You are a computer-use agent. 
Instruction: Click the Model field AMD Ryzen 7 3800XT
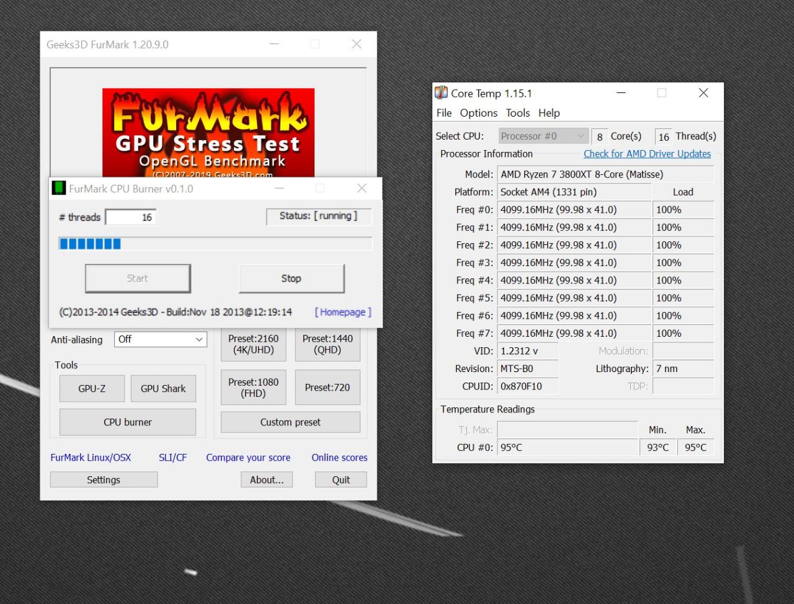(x=605, y=174)
